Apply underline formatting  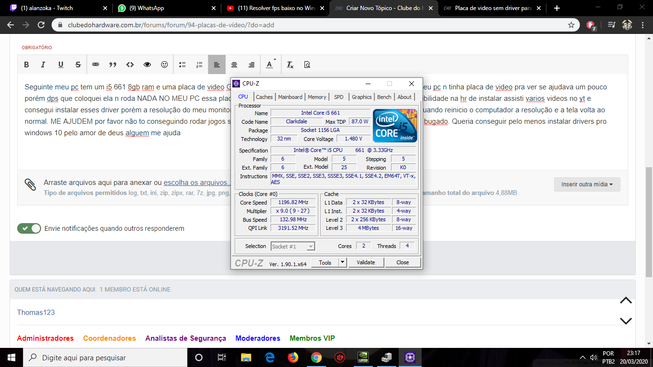[61, 65]
